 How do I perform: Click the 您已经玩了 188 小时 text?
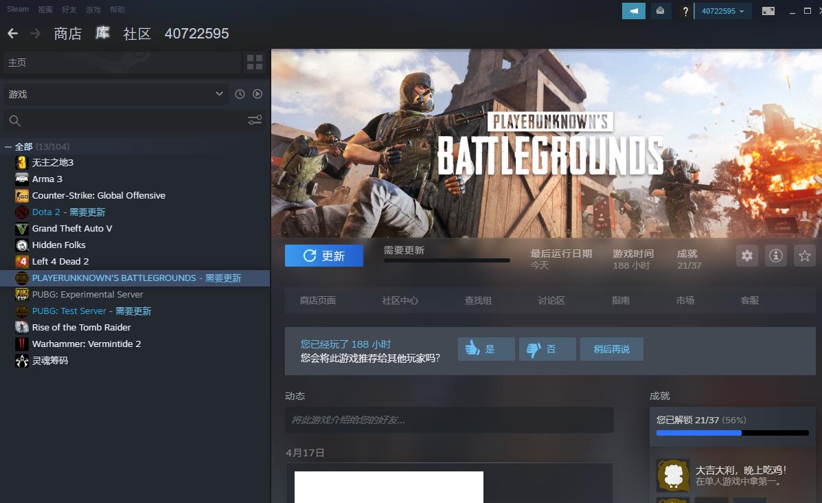tap(345, 344)
